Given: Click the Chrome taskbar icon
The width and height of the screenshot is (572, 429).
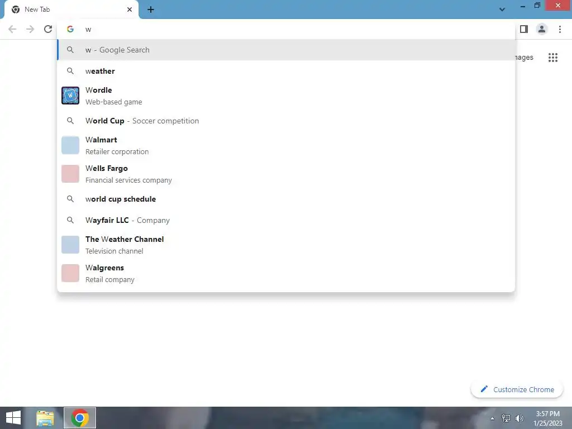Looking at the screenshot, I should [80, 418].
